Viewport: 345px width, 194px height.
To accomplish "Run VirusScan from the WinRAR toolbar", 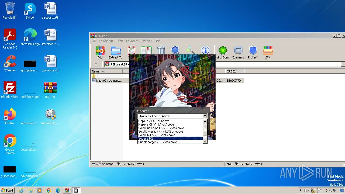I will (223, 52).
